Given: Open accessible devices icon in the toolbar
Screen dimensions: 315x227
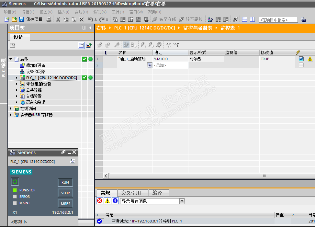Looking at the screenshot, I should [x=210, y=19].
